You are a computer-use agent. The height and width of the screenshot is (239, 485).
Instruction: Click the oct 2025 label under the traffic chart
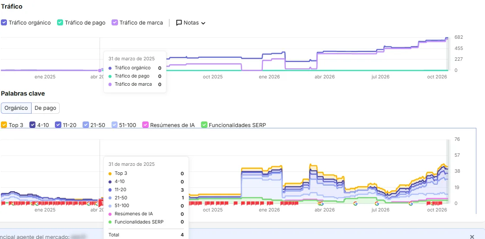213,77
